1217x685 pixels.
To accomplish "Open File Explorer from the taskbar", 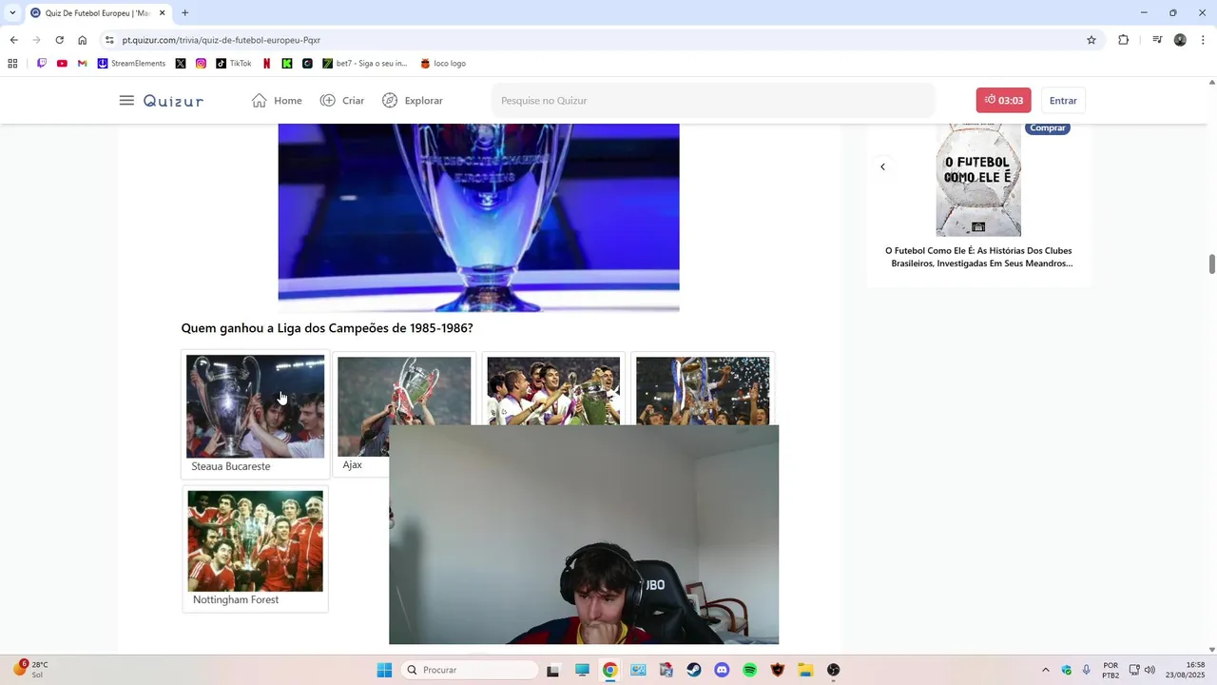I will tap(805, 670).
